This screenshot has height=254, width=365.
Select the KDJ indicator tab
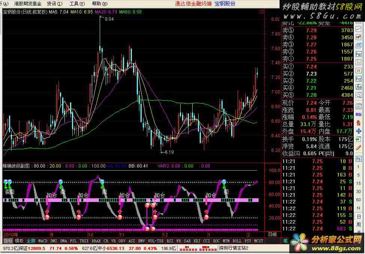pos(197,241)
